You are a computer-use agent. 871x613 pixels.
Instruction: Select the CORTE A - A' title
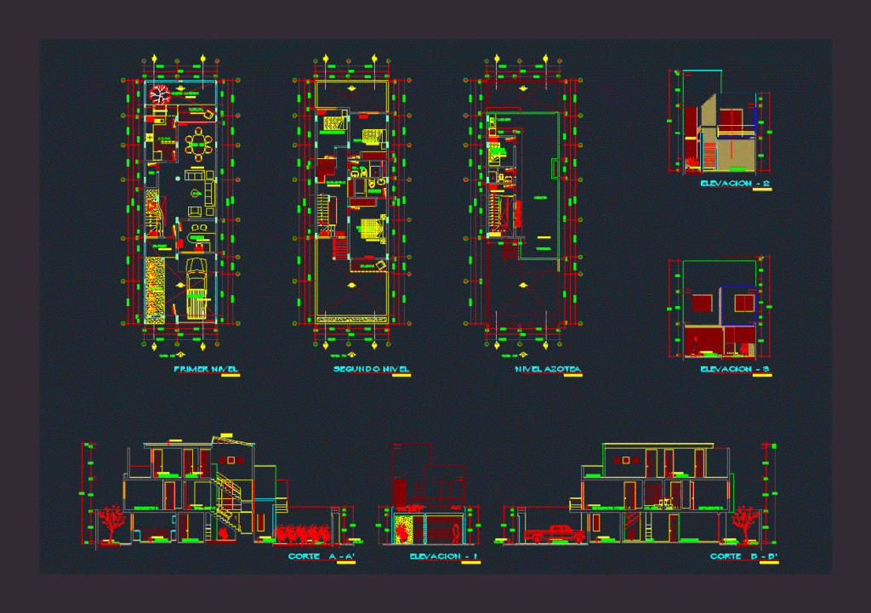click(322, 556)
